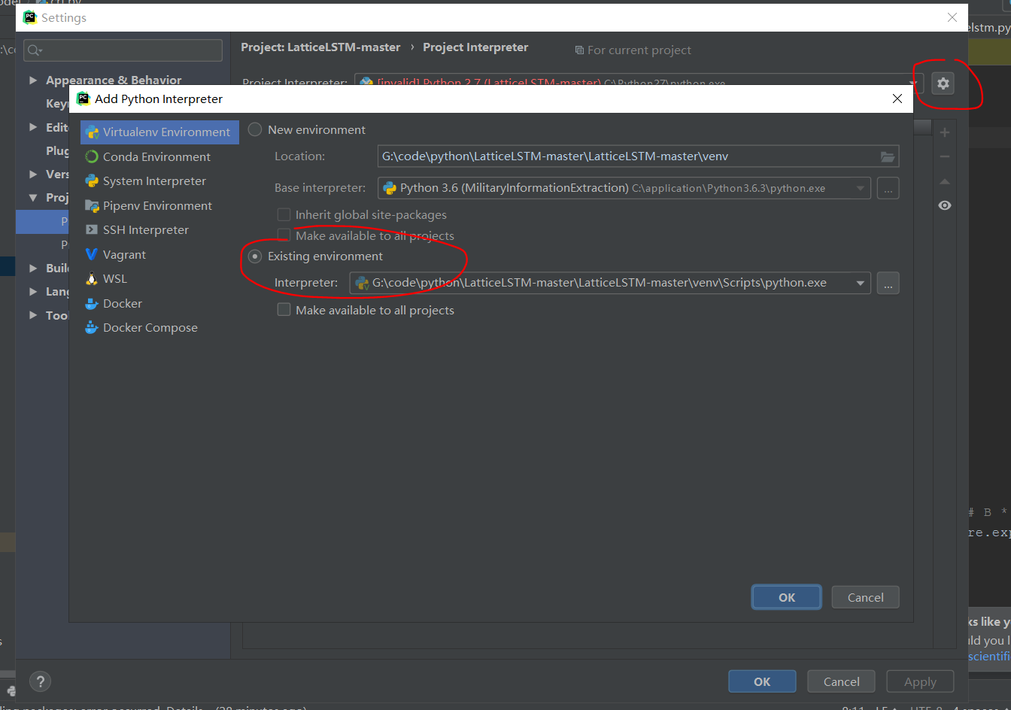Open the Base interpreter dropdown
This screenshot has width=1011, height=710.
(861, 188)
